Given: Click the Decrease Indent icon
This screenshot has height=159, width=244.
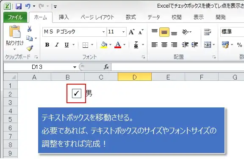Looking at the screenshot, I should pos(185,45).
